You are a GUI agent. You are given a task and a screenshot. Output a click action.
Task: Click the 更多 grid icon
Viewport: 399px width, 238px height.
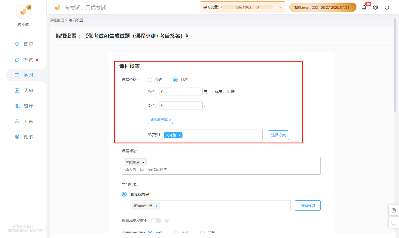pos(17,137)
